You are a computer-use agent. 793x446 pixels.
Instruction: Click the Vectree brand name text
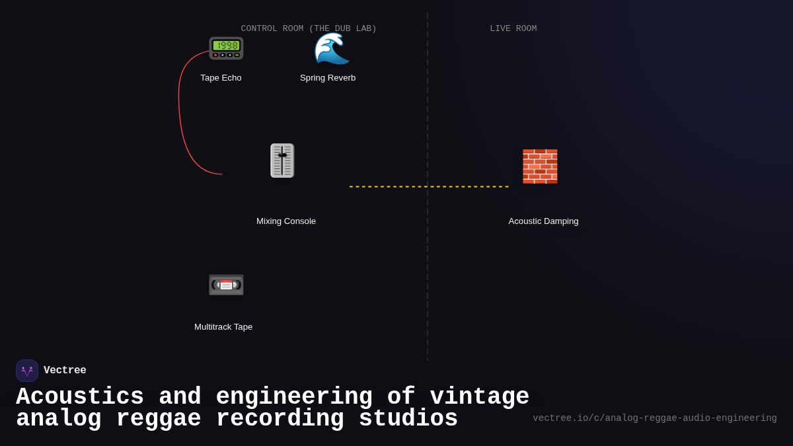pyautogui.click(x=65, y=370)
